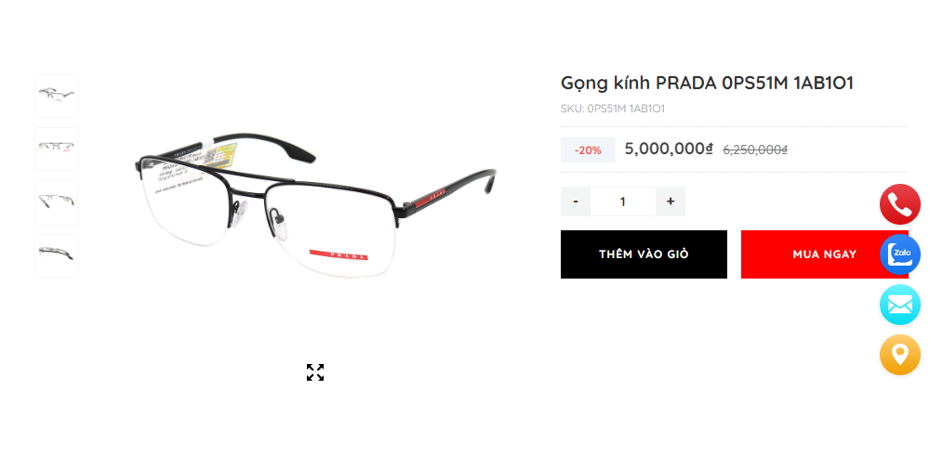Screen dimensions: 943x468
Task: Click the cyan email envelope icon
Action: (899, 305)
